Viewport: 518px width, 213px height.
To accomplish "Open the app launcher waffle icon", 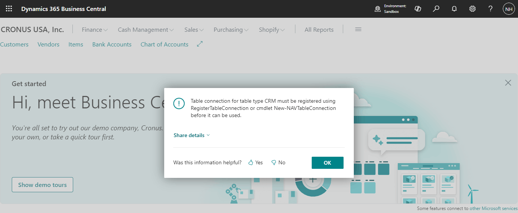I will pos(9,9).
